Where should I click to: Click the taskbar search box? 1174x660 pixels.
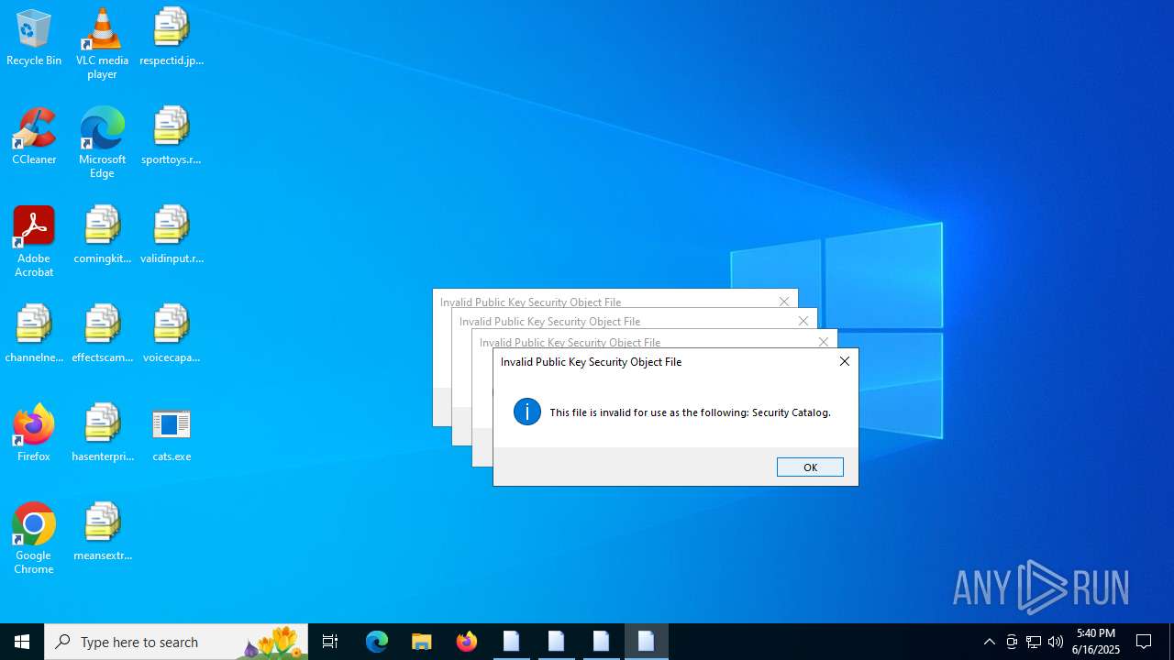click(x=176, y=642)
